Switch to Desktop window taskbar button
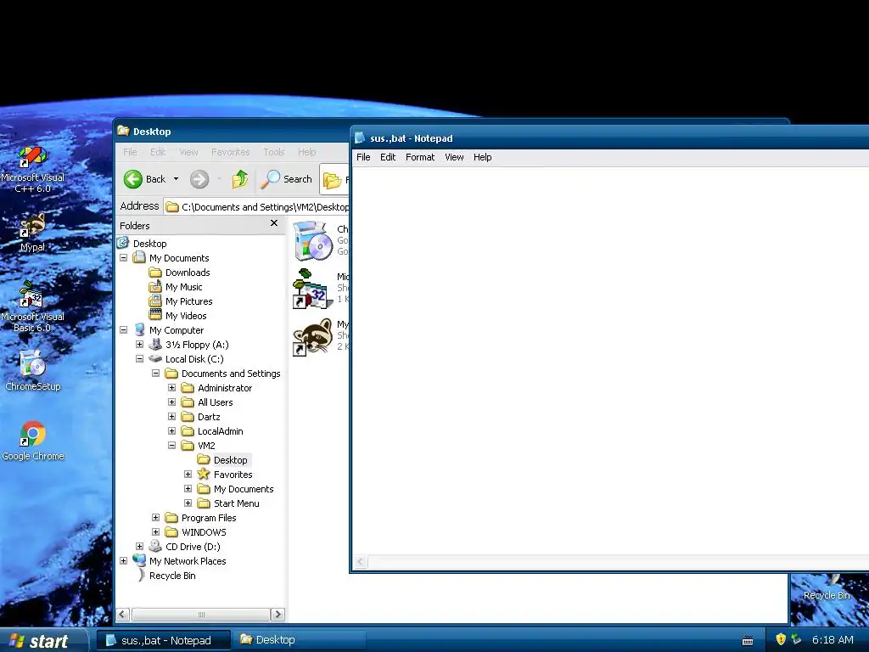Viewport: 869px width, 652px height. [300, 640]
